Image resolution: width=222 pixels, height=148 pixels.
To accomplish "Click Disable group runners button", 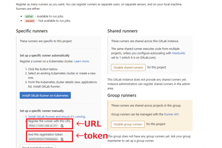I will coord(128,124).
